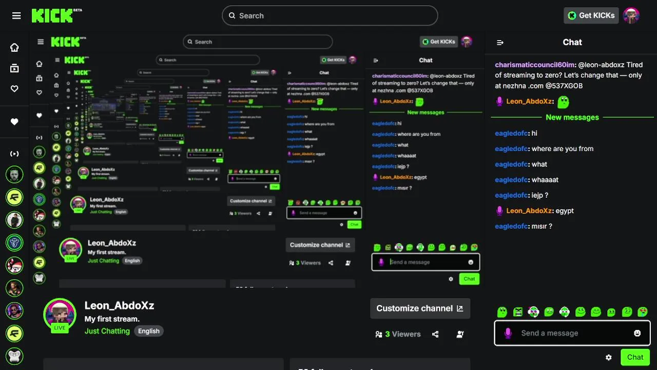Click the bottom Just Chatting category link
This screenshot has height=370, width=657.
pyautogui.click(x=107, y=331)
